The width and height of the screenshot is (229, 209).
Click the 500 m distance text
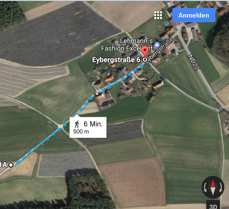coord(81,131)
